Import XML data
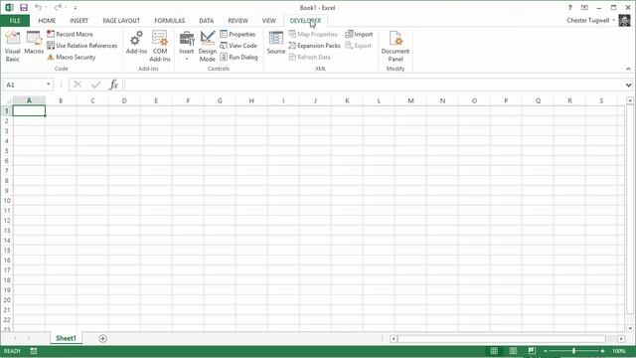636x358 pixels. pos(359,34)
